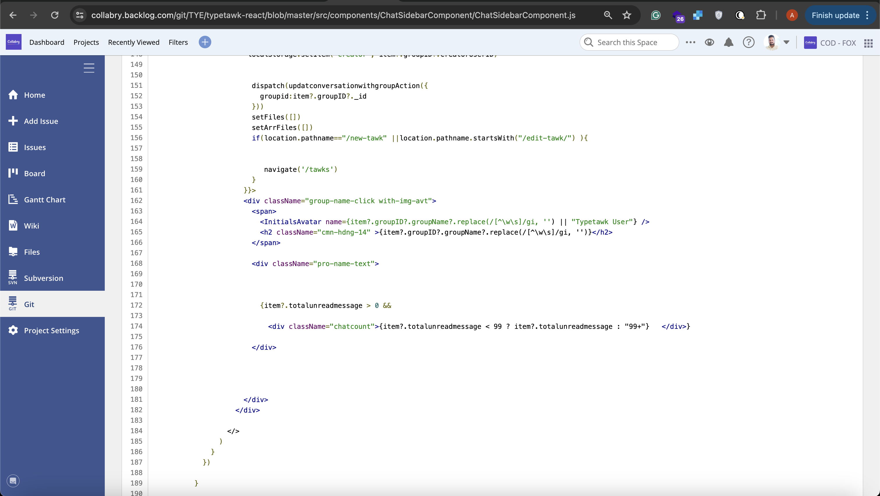This screenshot has height=496, width=880.
Task: Click the zoom magnifier icon in address bar
Action: (x=608, y=15)
